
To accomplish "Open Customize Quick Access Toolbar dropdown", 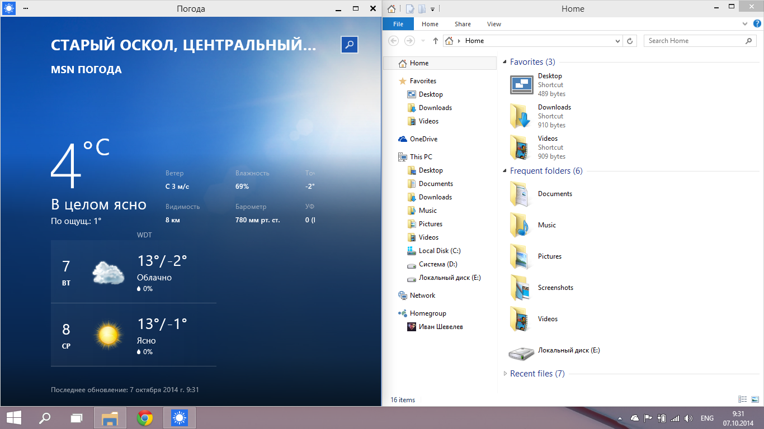I will tap(433, 9).
